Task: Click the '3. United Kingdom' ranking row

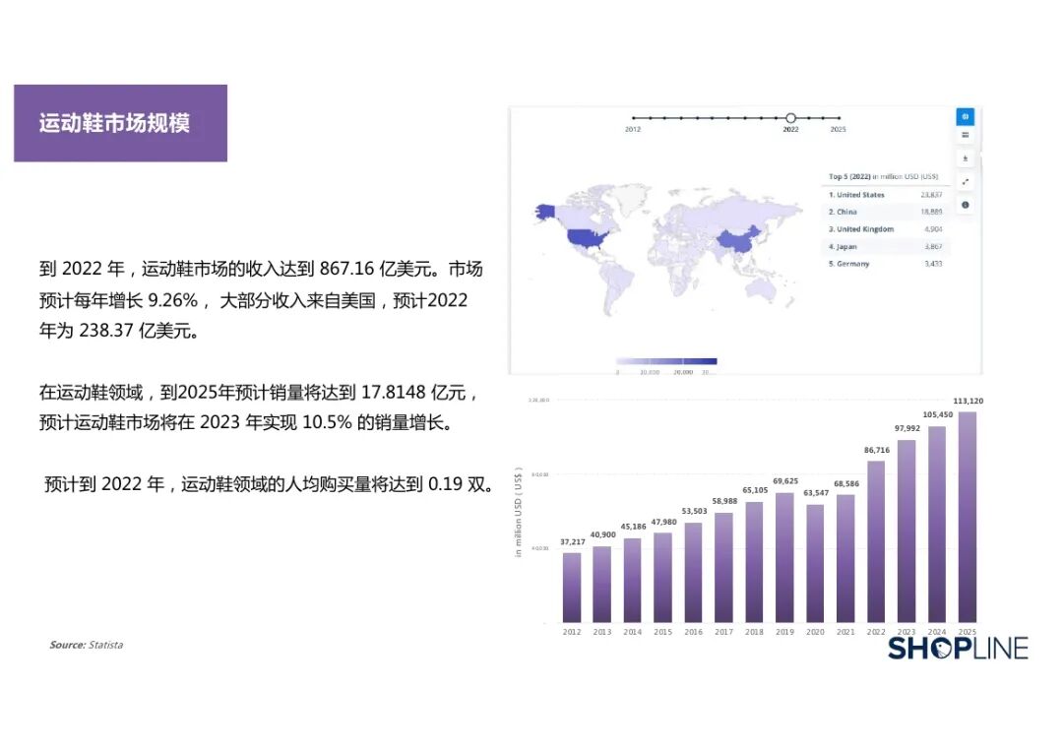Action: pos(885,229)
